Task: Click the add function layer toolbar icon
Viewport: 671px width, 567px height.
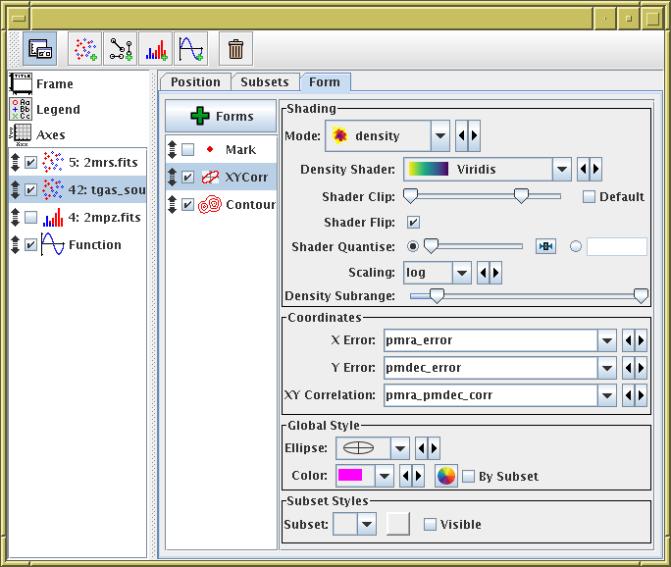Action: tap(190, 48)
